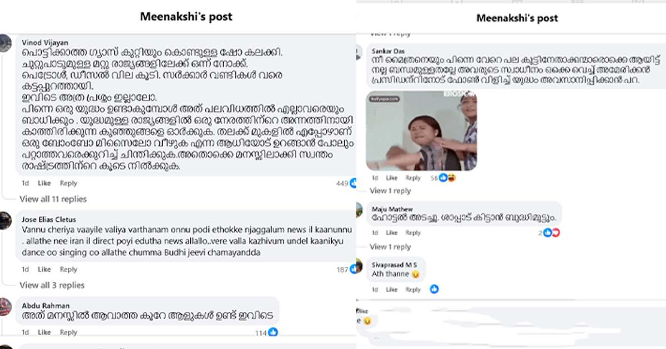Like Vinod Vijayan's comment
The height and width of the screenshot is (349, 666).
point(44,183)
